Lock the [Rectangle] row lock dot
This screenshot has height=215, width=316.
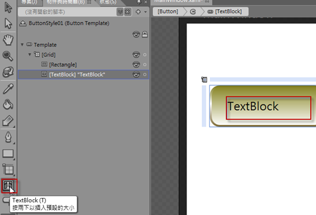pos(145,64)
